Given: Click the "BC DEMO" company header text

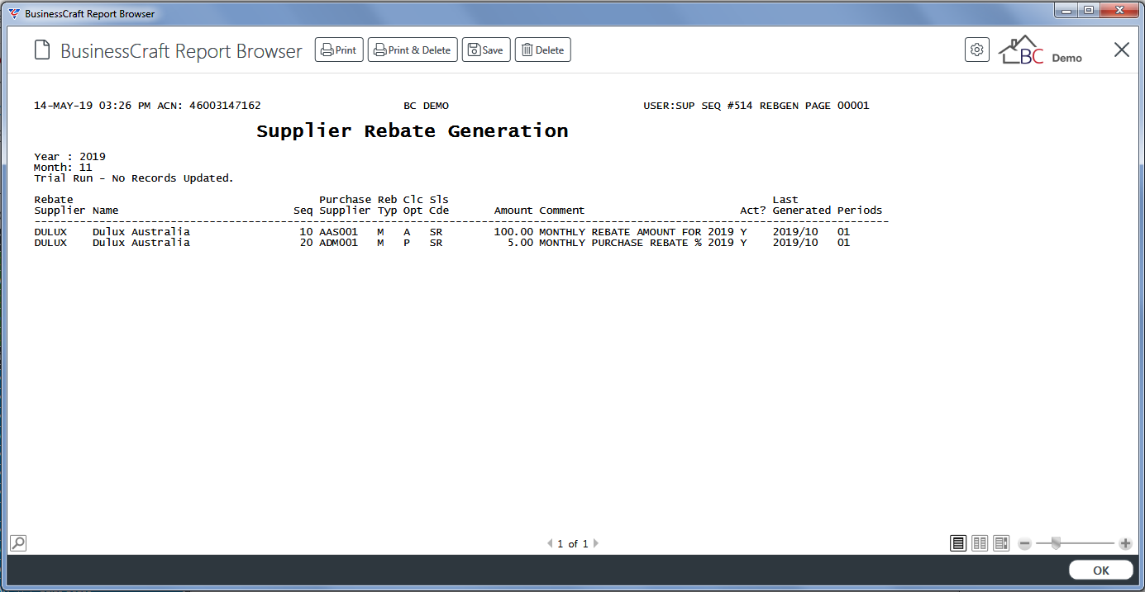Looking at the screenshot, I should [426, 106].
